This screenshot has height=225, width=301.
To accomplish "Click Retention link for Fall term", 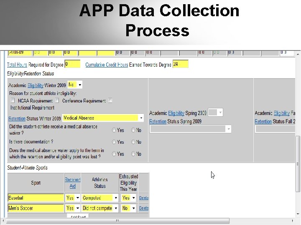I will (x=263, y=122).
